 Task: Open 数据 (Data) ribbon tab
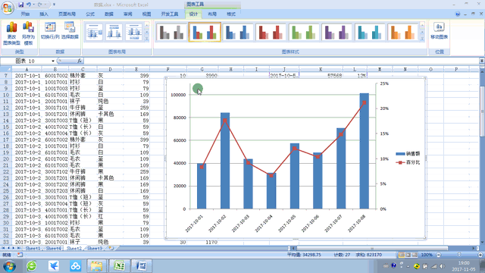tap(109, 14)
